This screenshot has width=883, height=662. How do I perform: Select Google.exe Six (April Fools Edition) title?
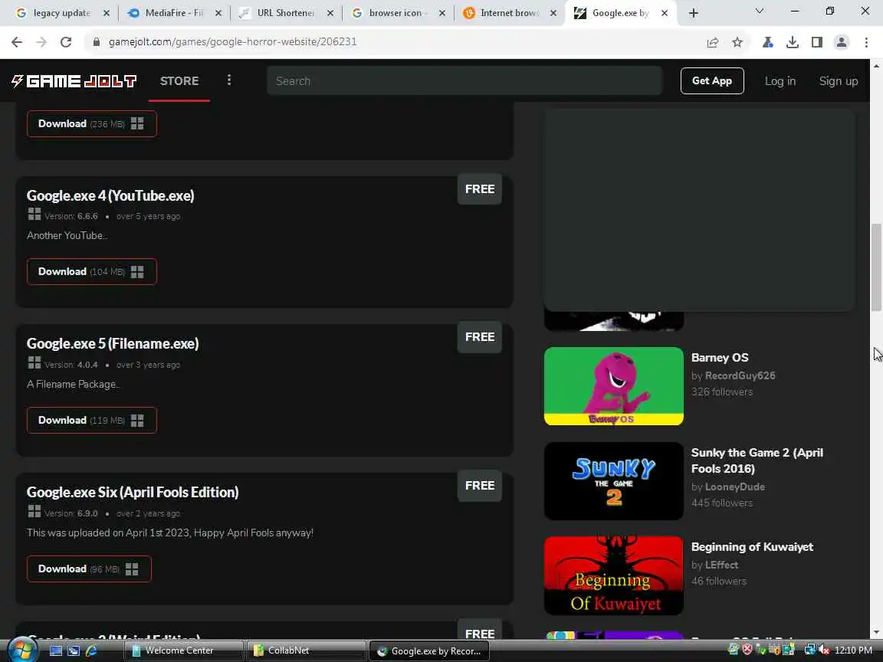coord(133,492)
